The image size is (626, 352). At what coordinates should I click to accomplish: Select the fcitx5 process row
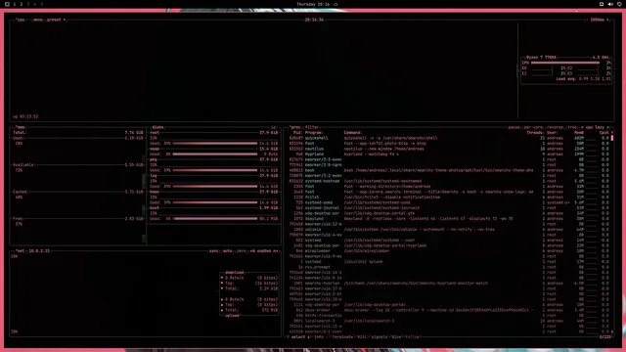[450, 198]
